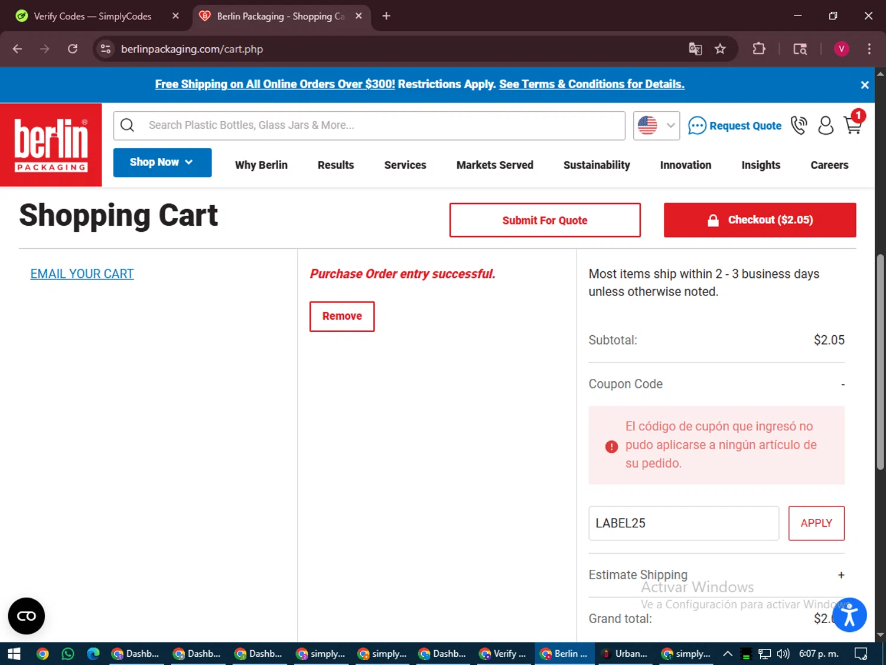
Task: Open the Why Berlin menu
Action: click(x=261, y=165)
